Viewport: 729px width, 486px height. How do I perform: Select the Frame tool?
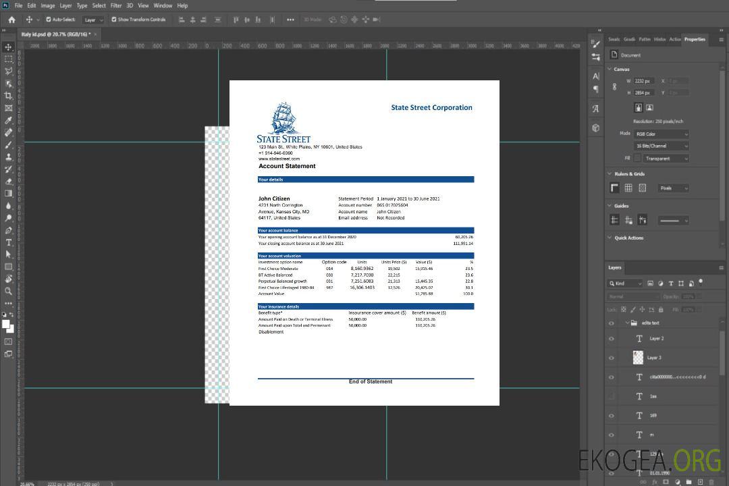coord(8,108)
